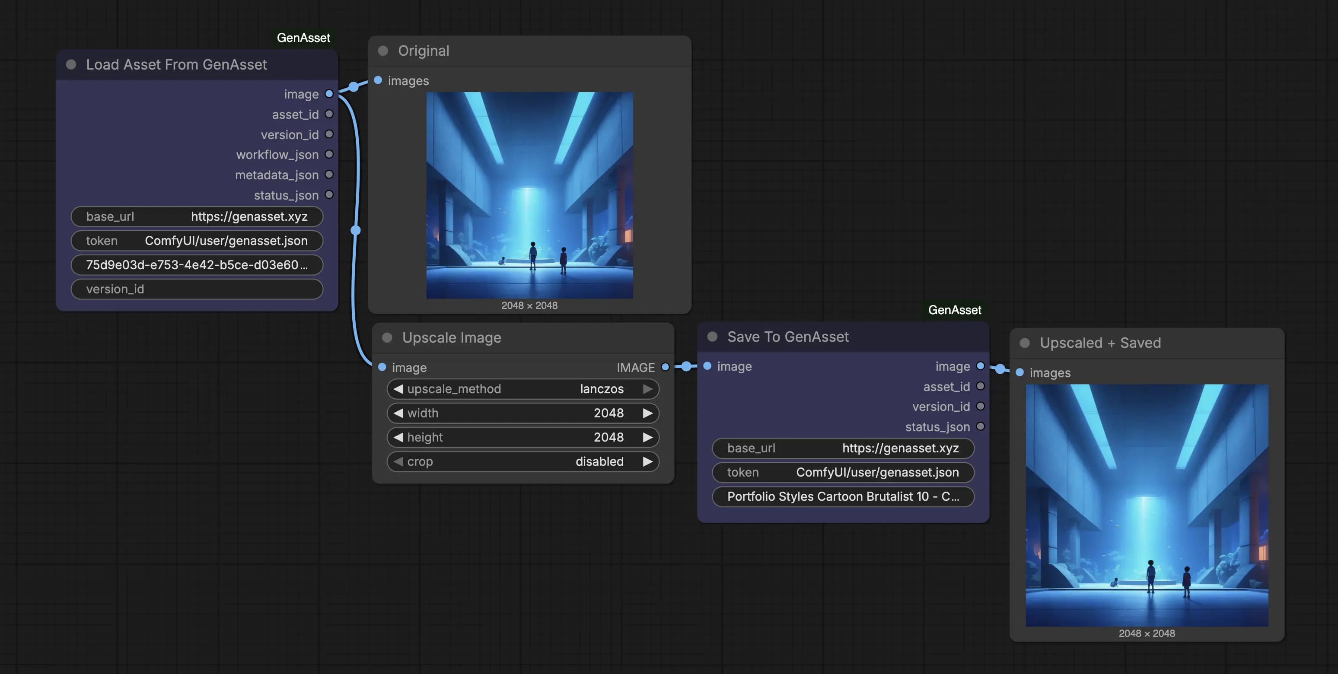Select the Save To GenAsset node title
The height and width of the screenshot is (674, 1338).
788,337
